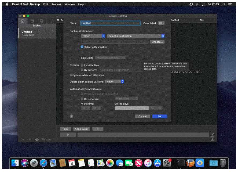Open Delete older backup versions dropdown
Viewport: 238px width, 173px height.
(x=115, y=82)
